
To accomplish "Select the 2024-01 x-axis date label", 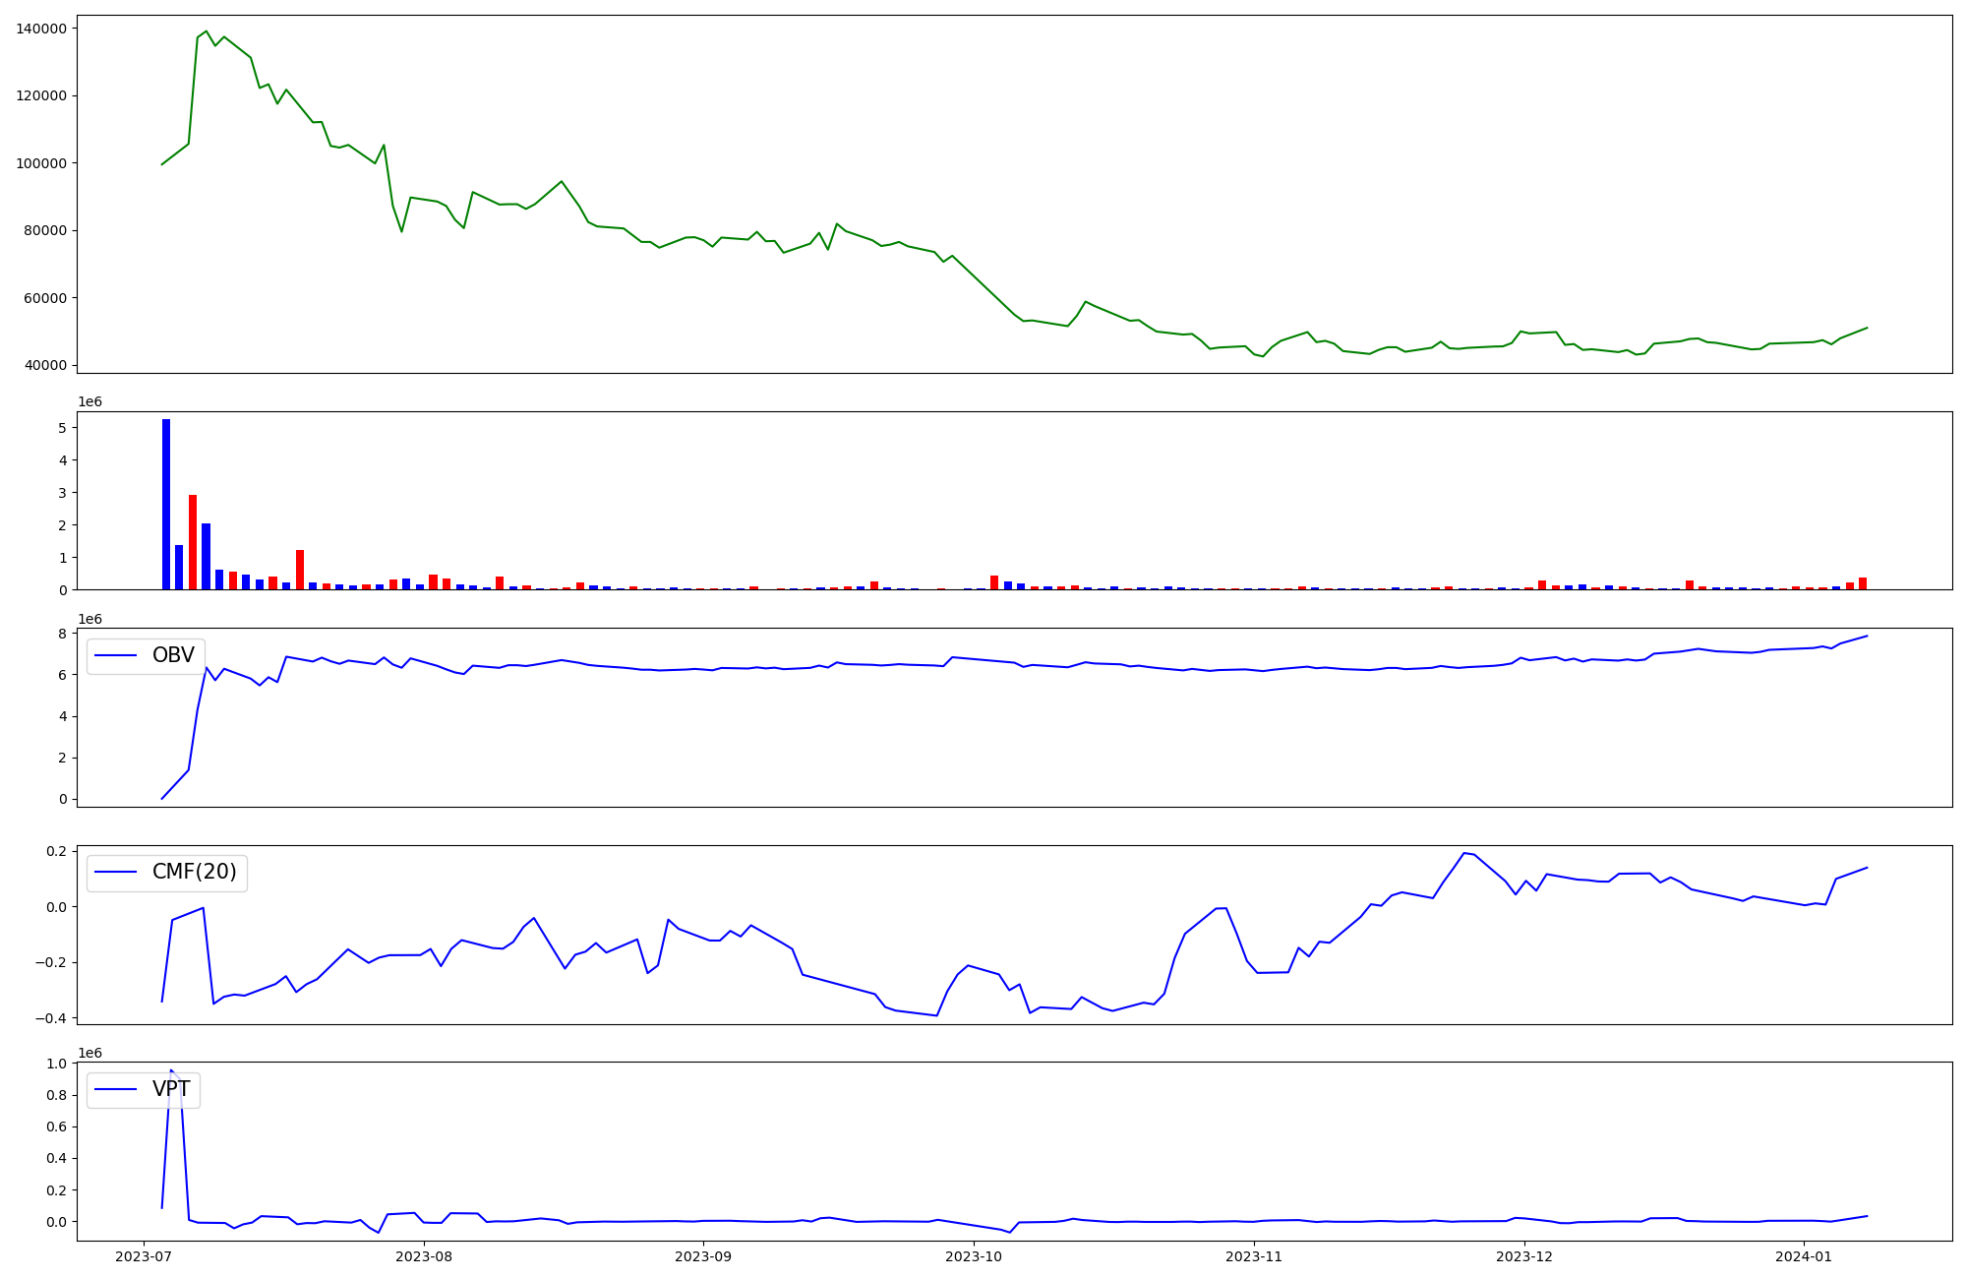I will pos(1805,1256).
